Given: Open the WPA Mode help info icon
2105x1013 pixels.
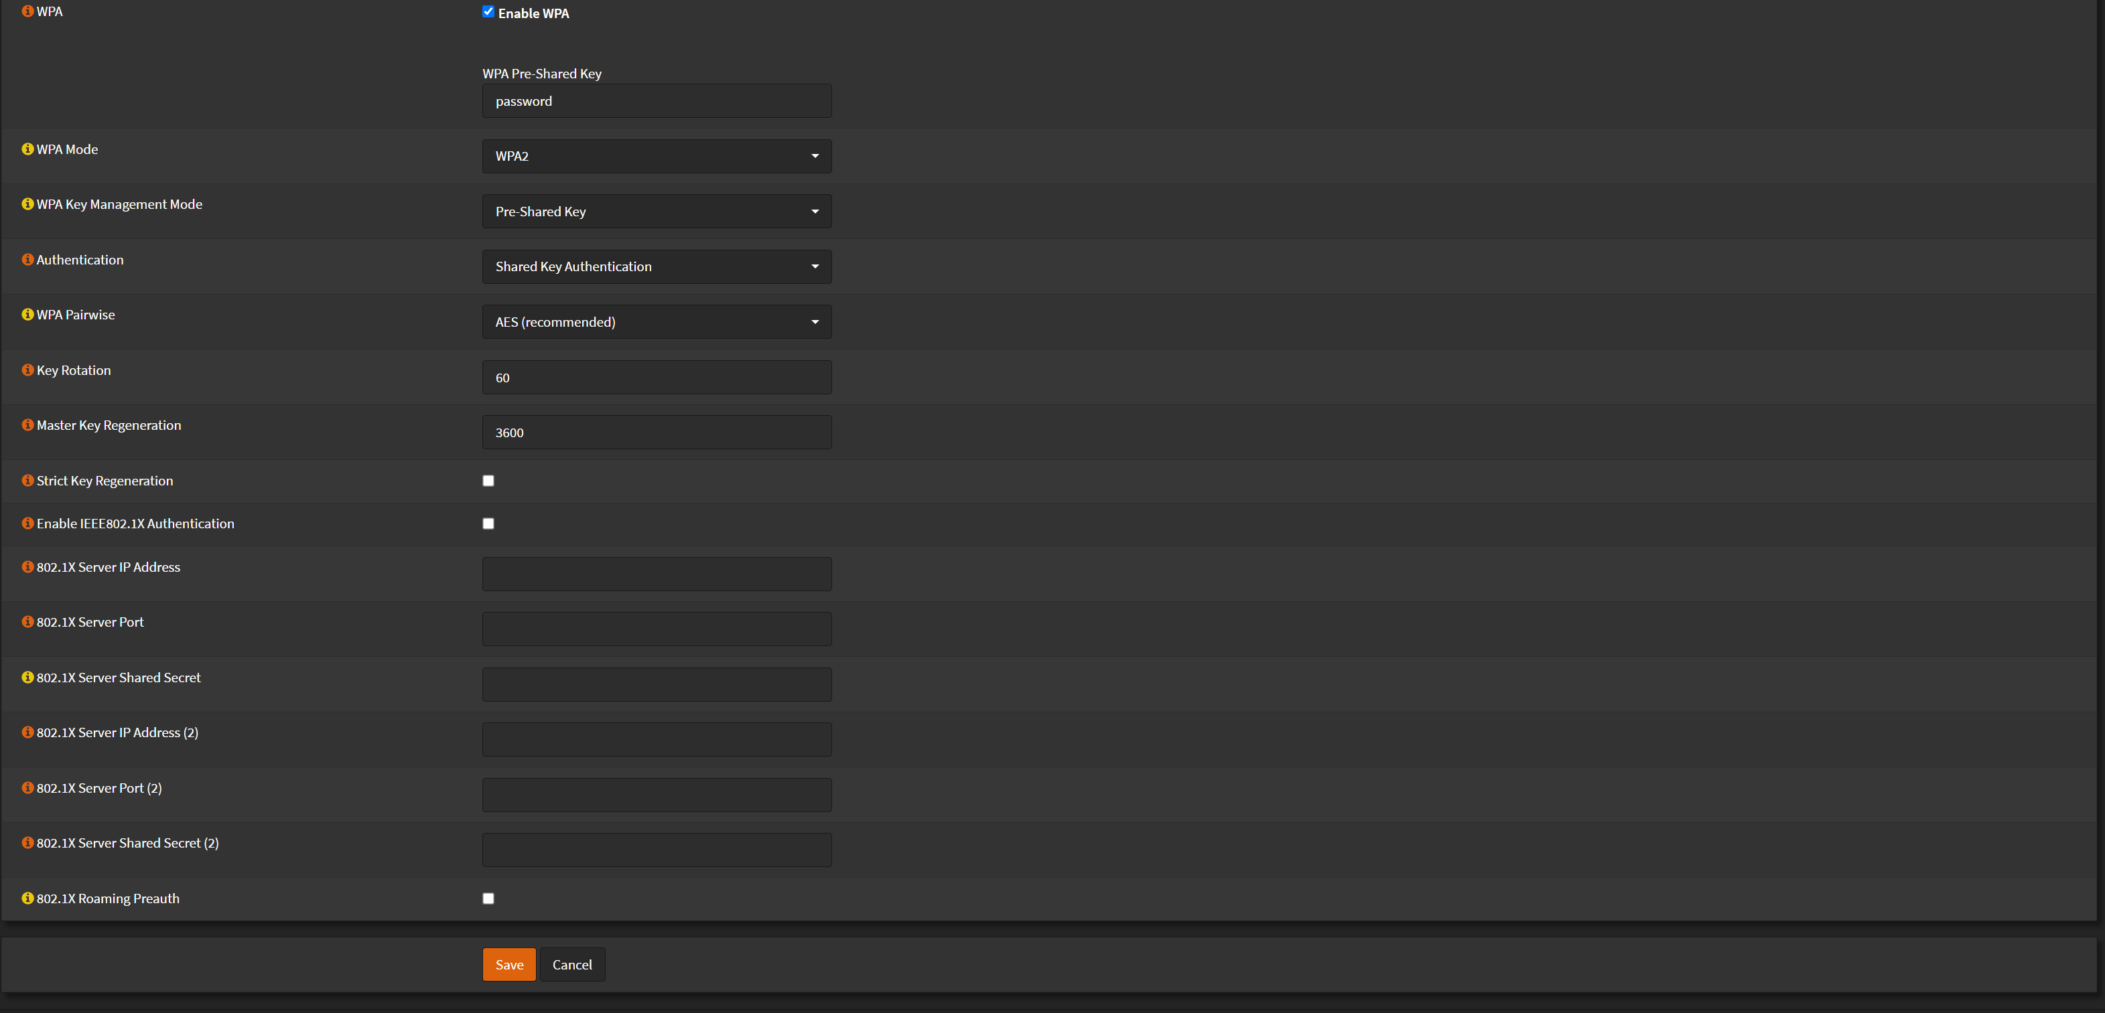Looking at the screenshot, I should click(x=26, y=149).
